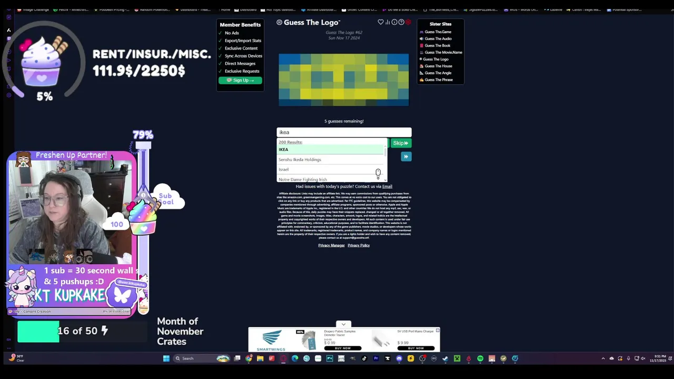This screenshot has height=379, width=674.
Task: Open Google Chrome from the taskbar
Action: [x=249, y=358]
